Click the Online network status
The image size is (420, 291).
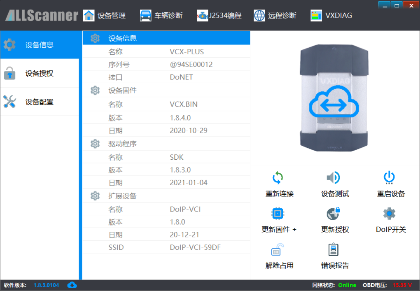(x=347, y=285)
